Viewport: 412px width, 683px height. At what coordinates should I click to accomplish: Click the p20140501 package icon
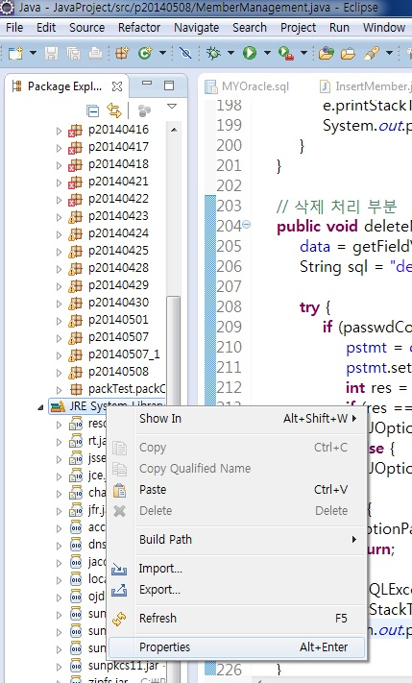click(x=75, y=321)
